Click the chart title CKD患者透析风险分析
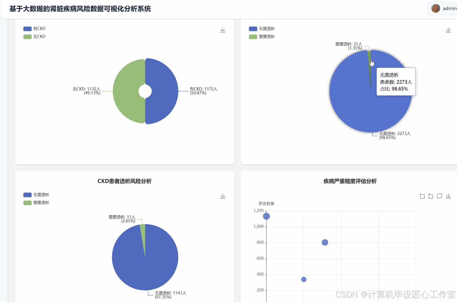The image size is (457, 302). pyautogui.click(x=124, y=181)
